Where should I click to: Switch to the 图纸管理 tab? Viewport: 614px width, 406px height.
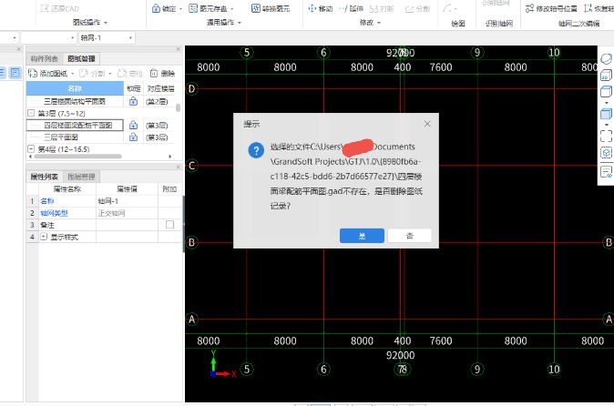tap(81, 58)
